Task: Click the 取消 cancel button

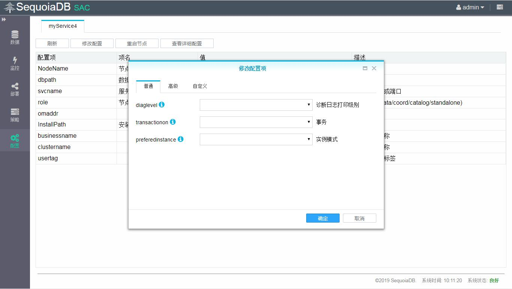Action: (359, 218)
